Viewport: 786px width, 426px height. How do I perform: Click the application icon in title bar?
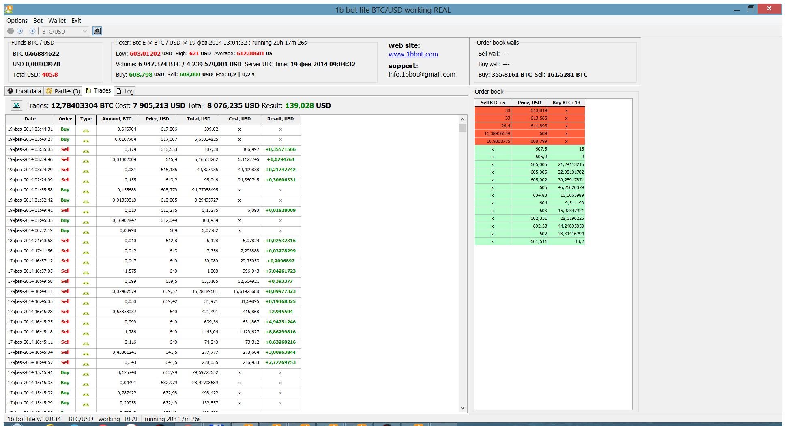[x=8, y=9]
